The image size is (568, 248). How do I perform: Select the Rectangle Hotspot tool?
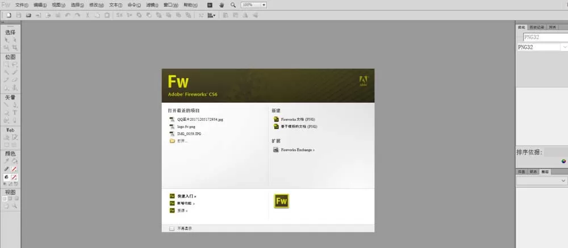coord(6,137)
